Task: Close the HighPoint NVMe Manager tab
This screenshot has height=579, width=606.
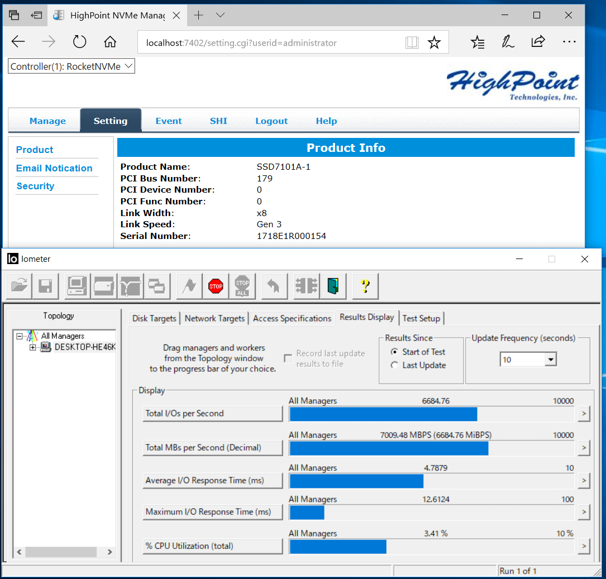Action: coord(176,16)
